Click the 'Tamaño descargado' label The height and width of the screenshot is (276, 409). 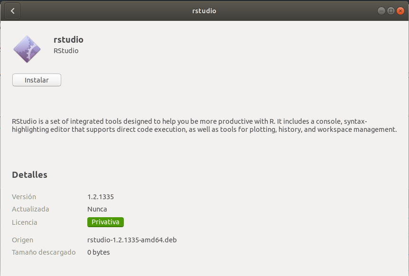pos(44,252)
